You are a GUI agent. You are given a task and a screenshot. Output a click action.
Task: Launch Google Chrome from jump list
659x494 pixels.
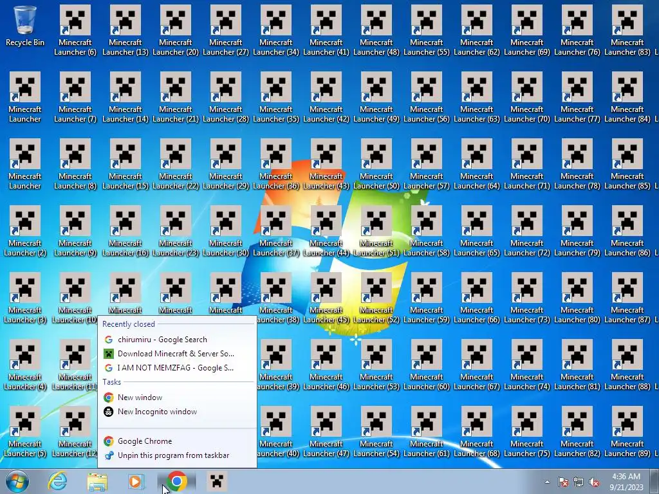pyautogui.click(x=177, y=441)
